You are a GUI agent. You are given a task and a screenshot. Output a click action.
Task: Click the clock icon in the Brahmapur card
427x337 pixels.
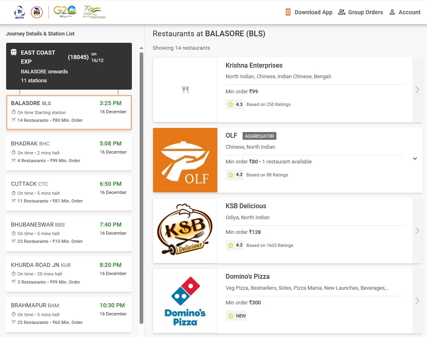tap(13, 314)
